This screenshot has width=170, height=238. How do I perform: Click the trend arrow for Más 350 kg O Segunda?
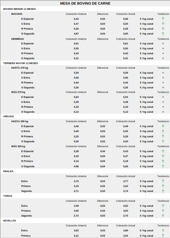[163, 167]
